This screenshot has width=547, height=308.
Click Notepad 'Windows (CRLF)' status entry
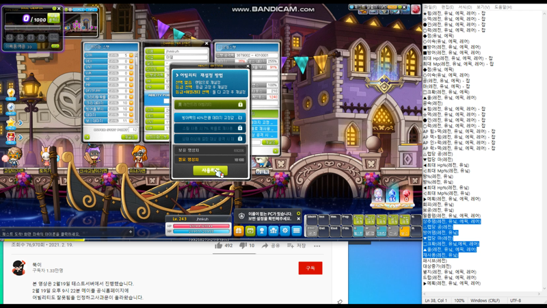(485, 300)
